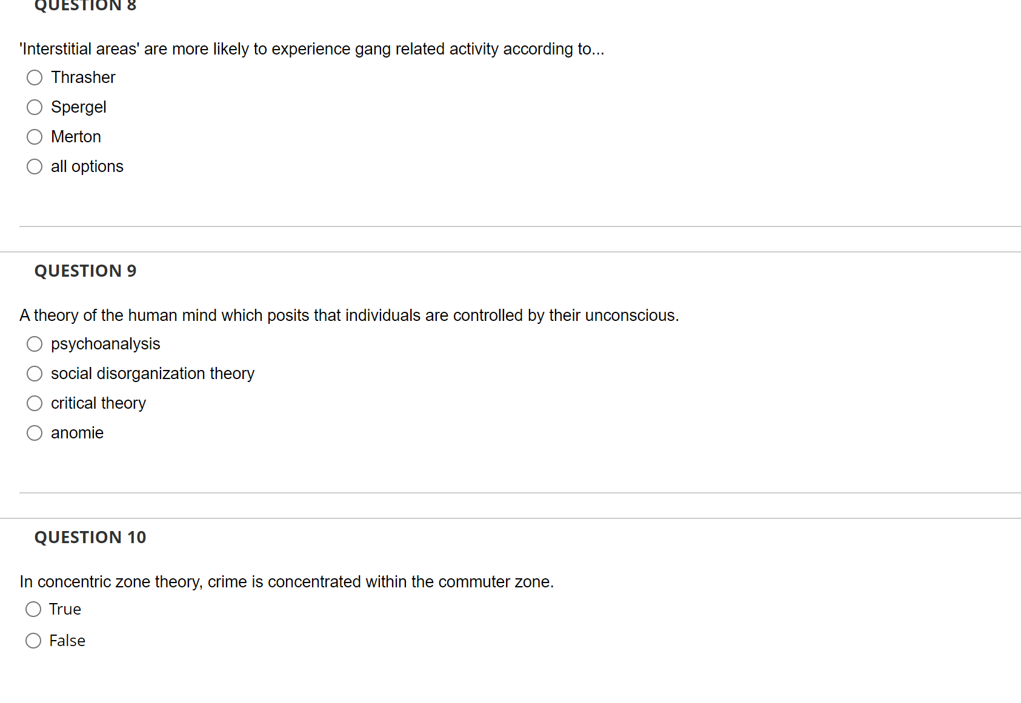Click the QUESTION 10 heading
Screen dimensions: 1021x703
(x=90, y=537)
